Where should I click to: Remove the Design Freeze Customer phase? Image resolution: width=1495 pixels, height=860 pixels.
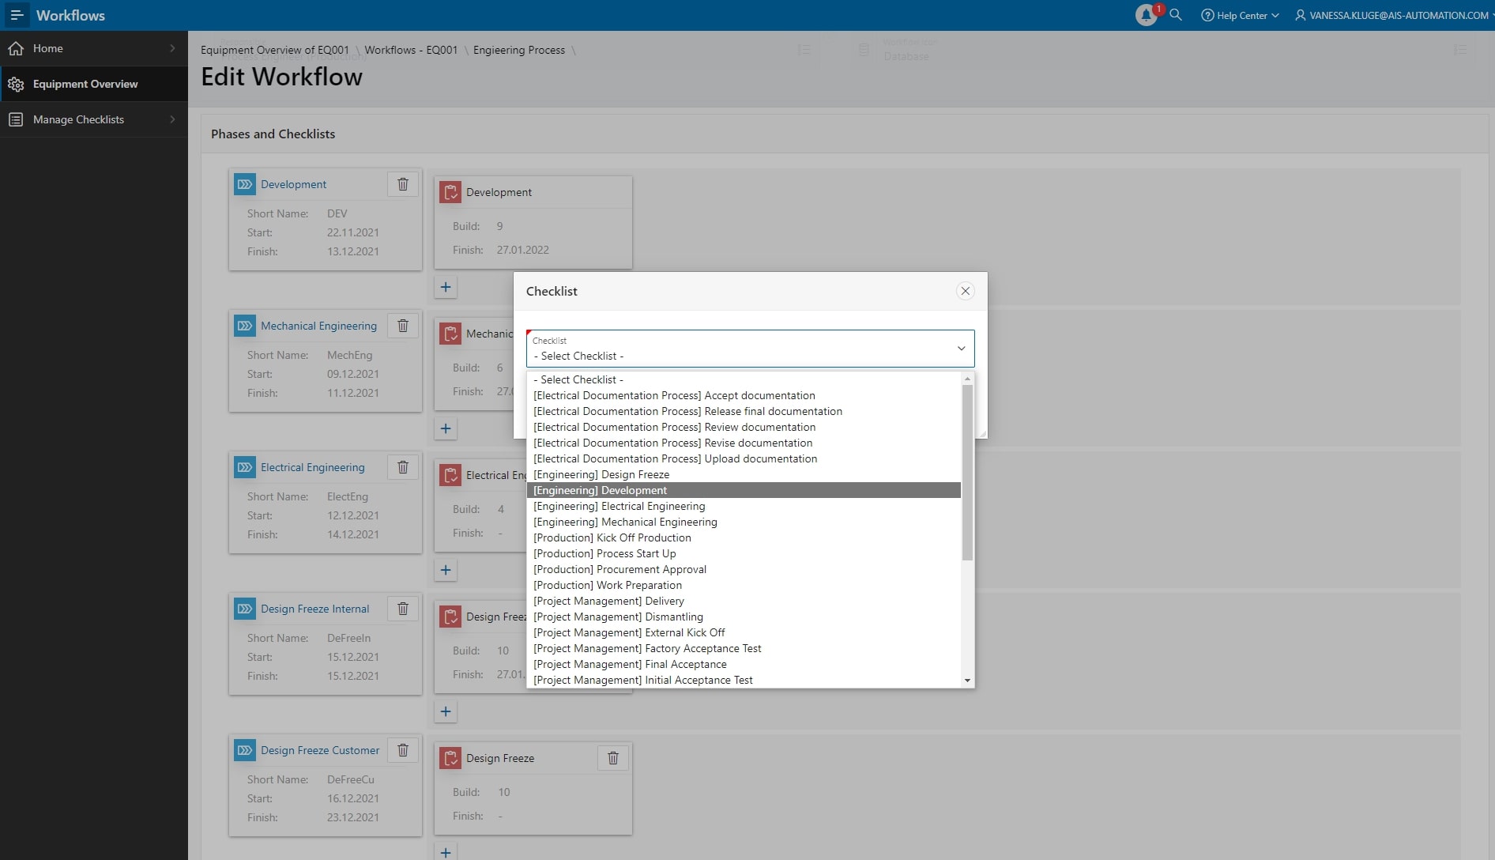click(x=403, y=750)
